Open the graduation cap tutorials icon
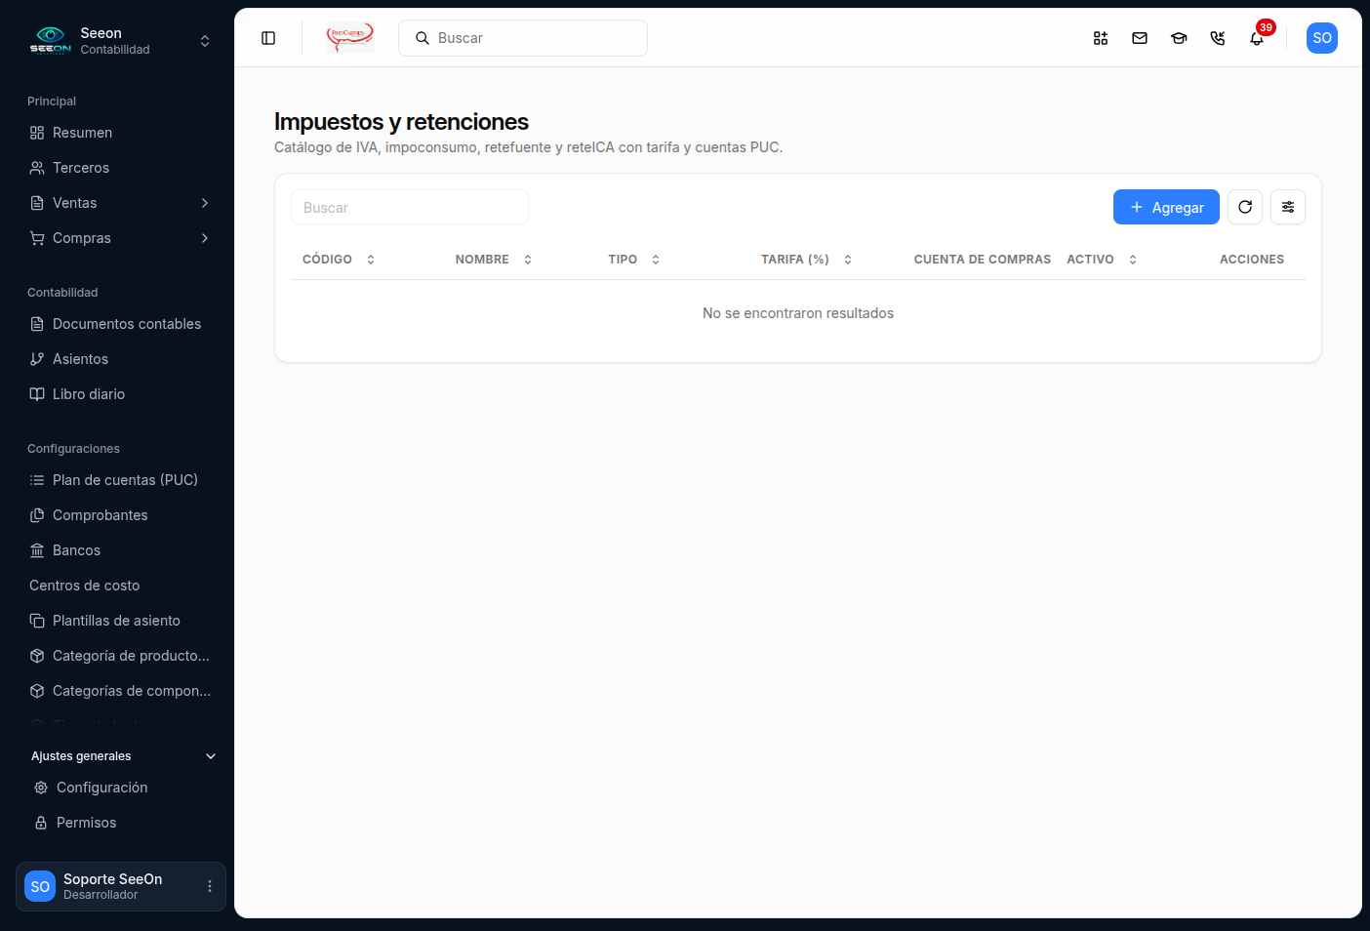Image resolution: width=1370 pixels, height=931 pixels. tap(1179, 38)
